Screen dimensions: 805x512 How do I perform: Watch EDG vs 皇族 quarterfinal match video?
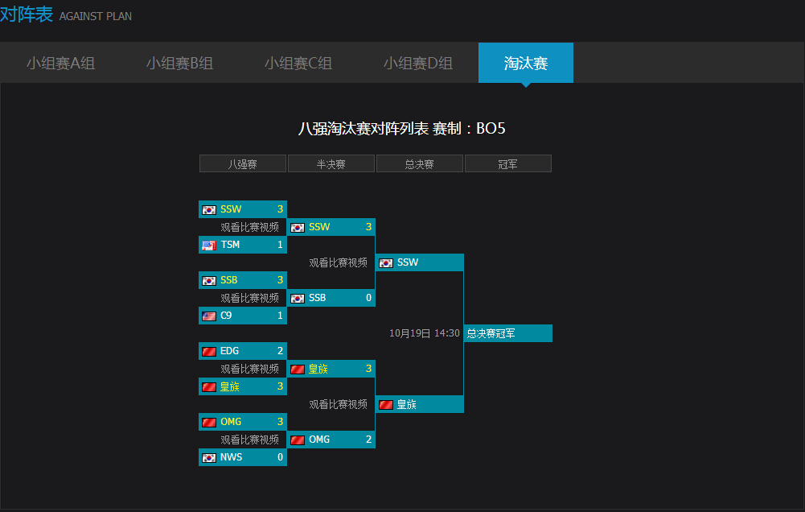(249, 369)
